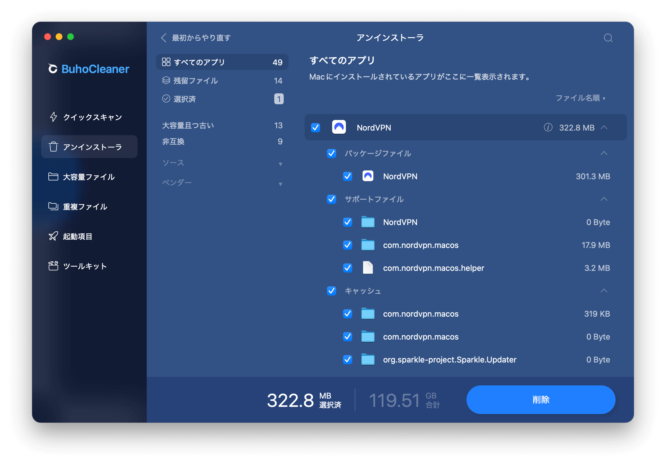Viewport: 666px width, 465px height.
Task: Uncheck the main NordVPN 322.8 MB checkbox
Action: point(315,127)
